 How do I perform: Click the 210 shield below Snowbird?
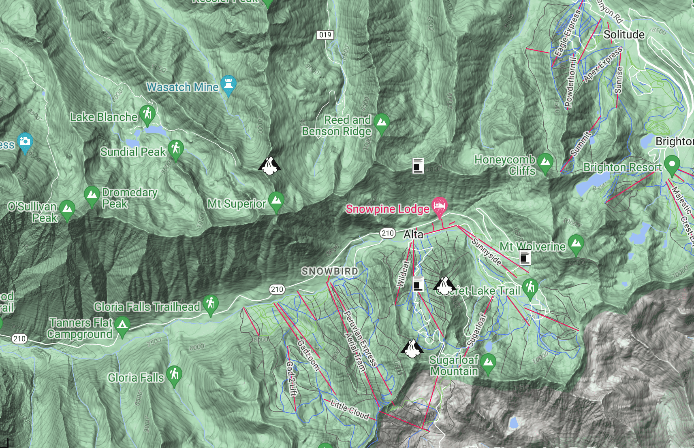pyautogui.click(x=277, y=289)
